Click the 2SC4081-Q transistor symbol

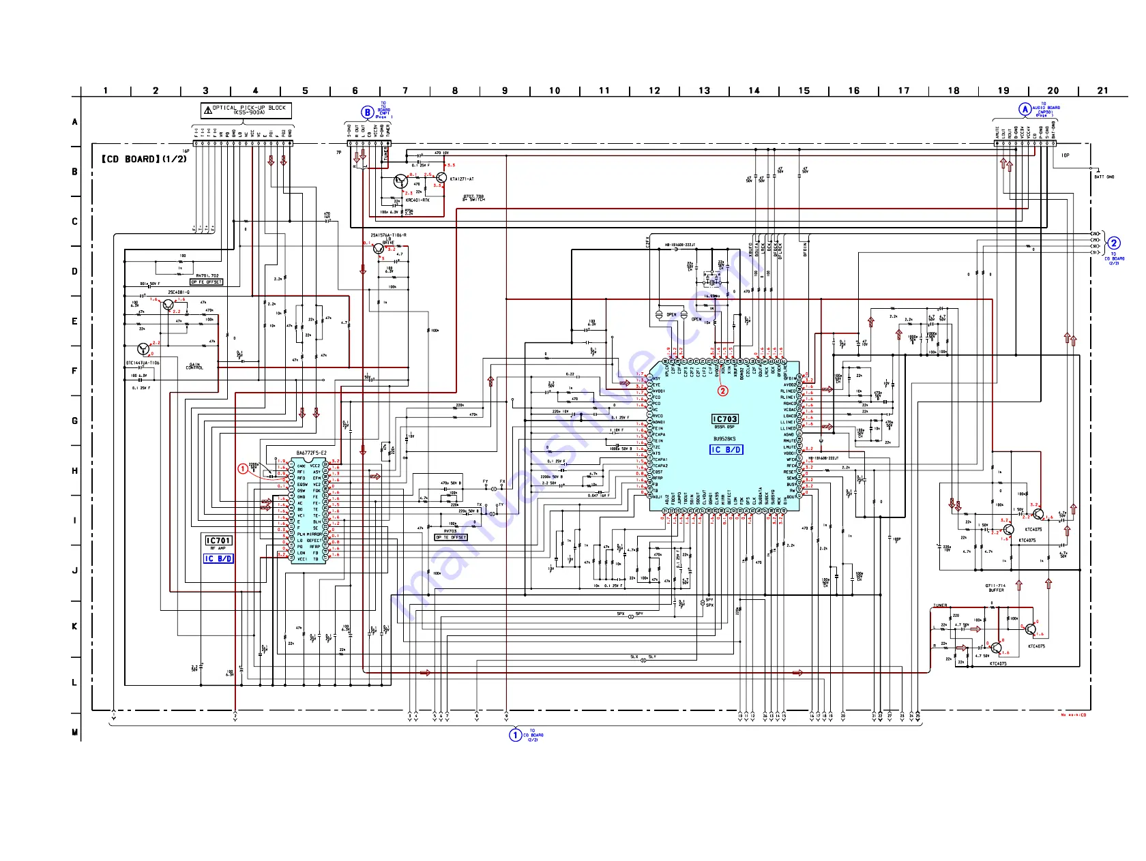pyautogui.click(x=168, y=304)
